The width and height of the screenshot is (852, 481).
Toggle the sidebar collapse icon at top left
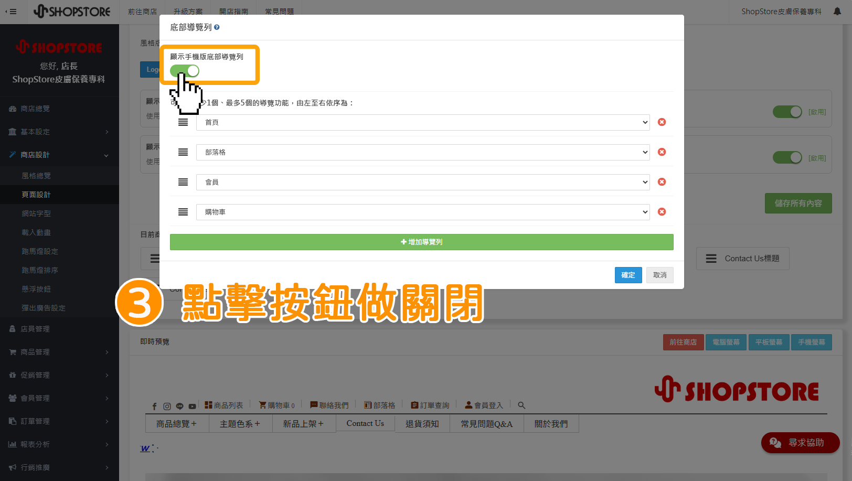click(11, 11)
